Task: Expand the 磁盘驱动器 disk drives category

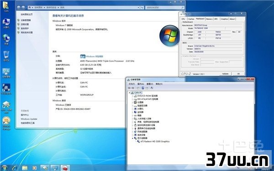Action: pyautogui.click(x=132, y=106)
